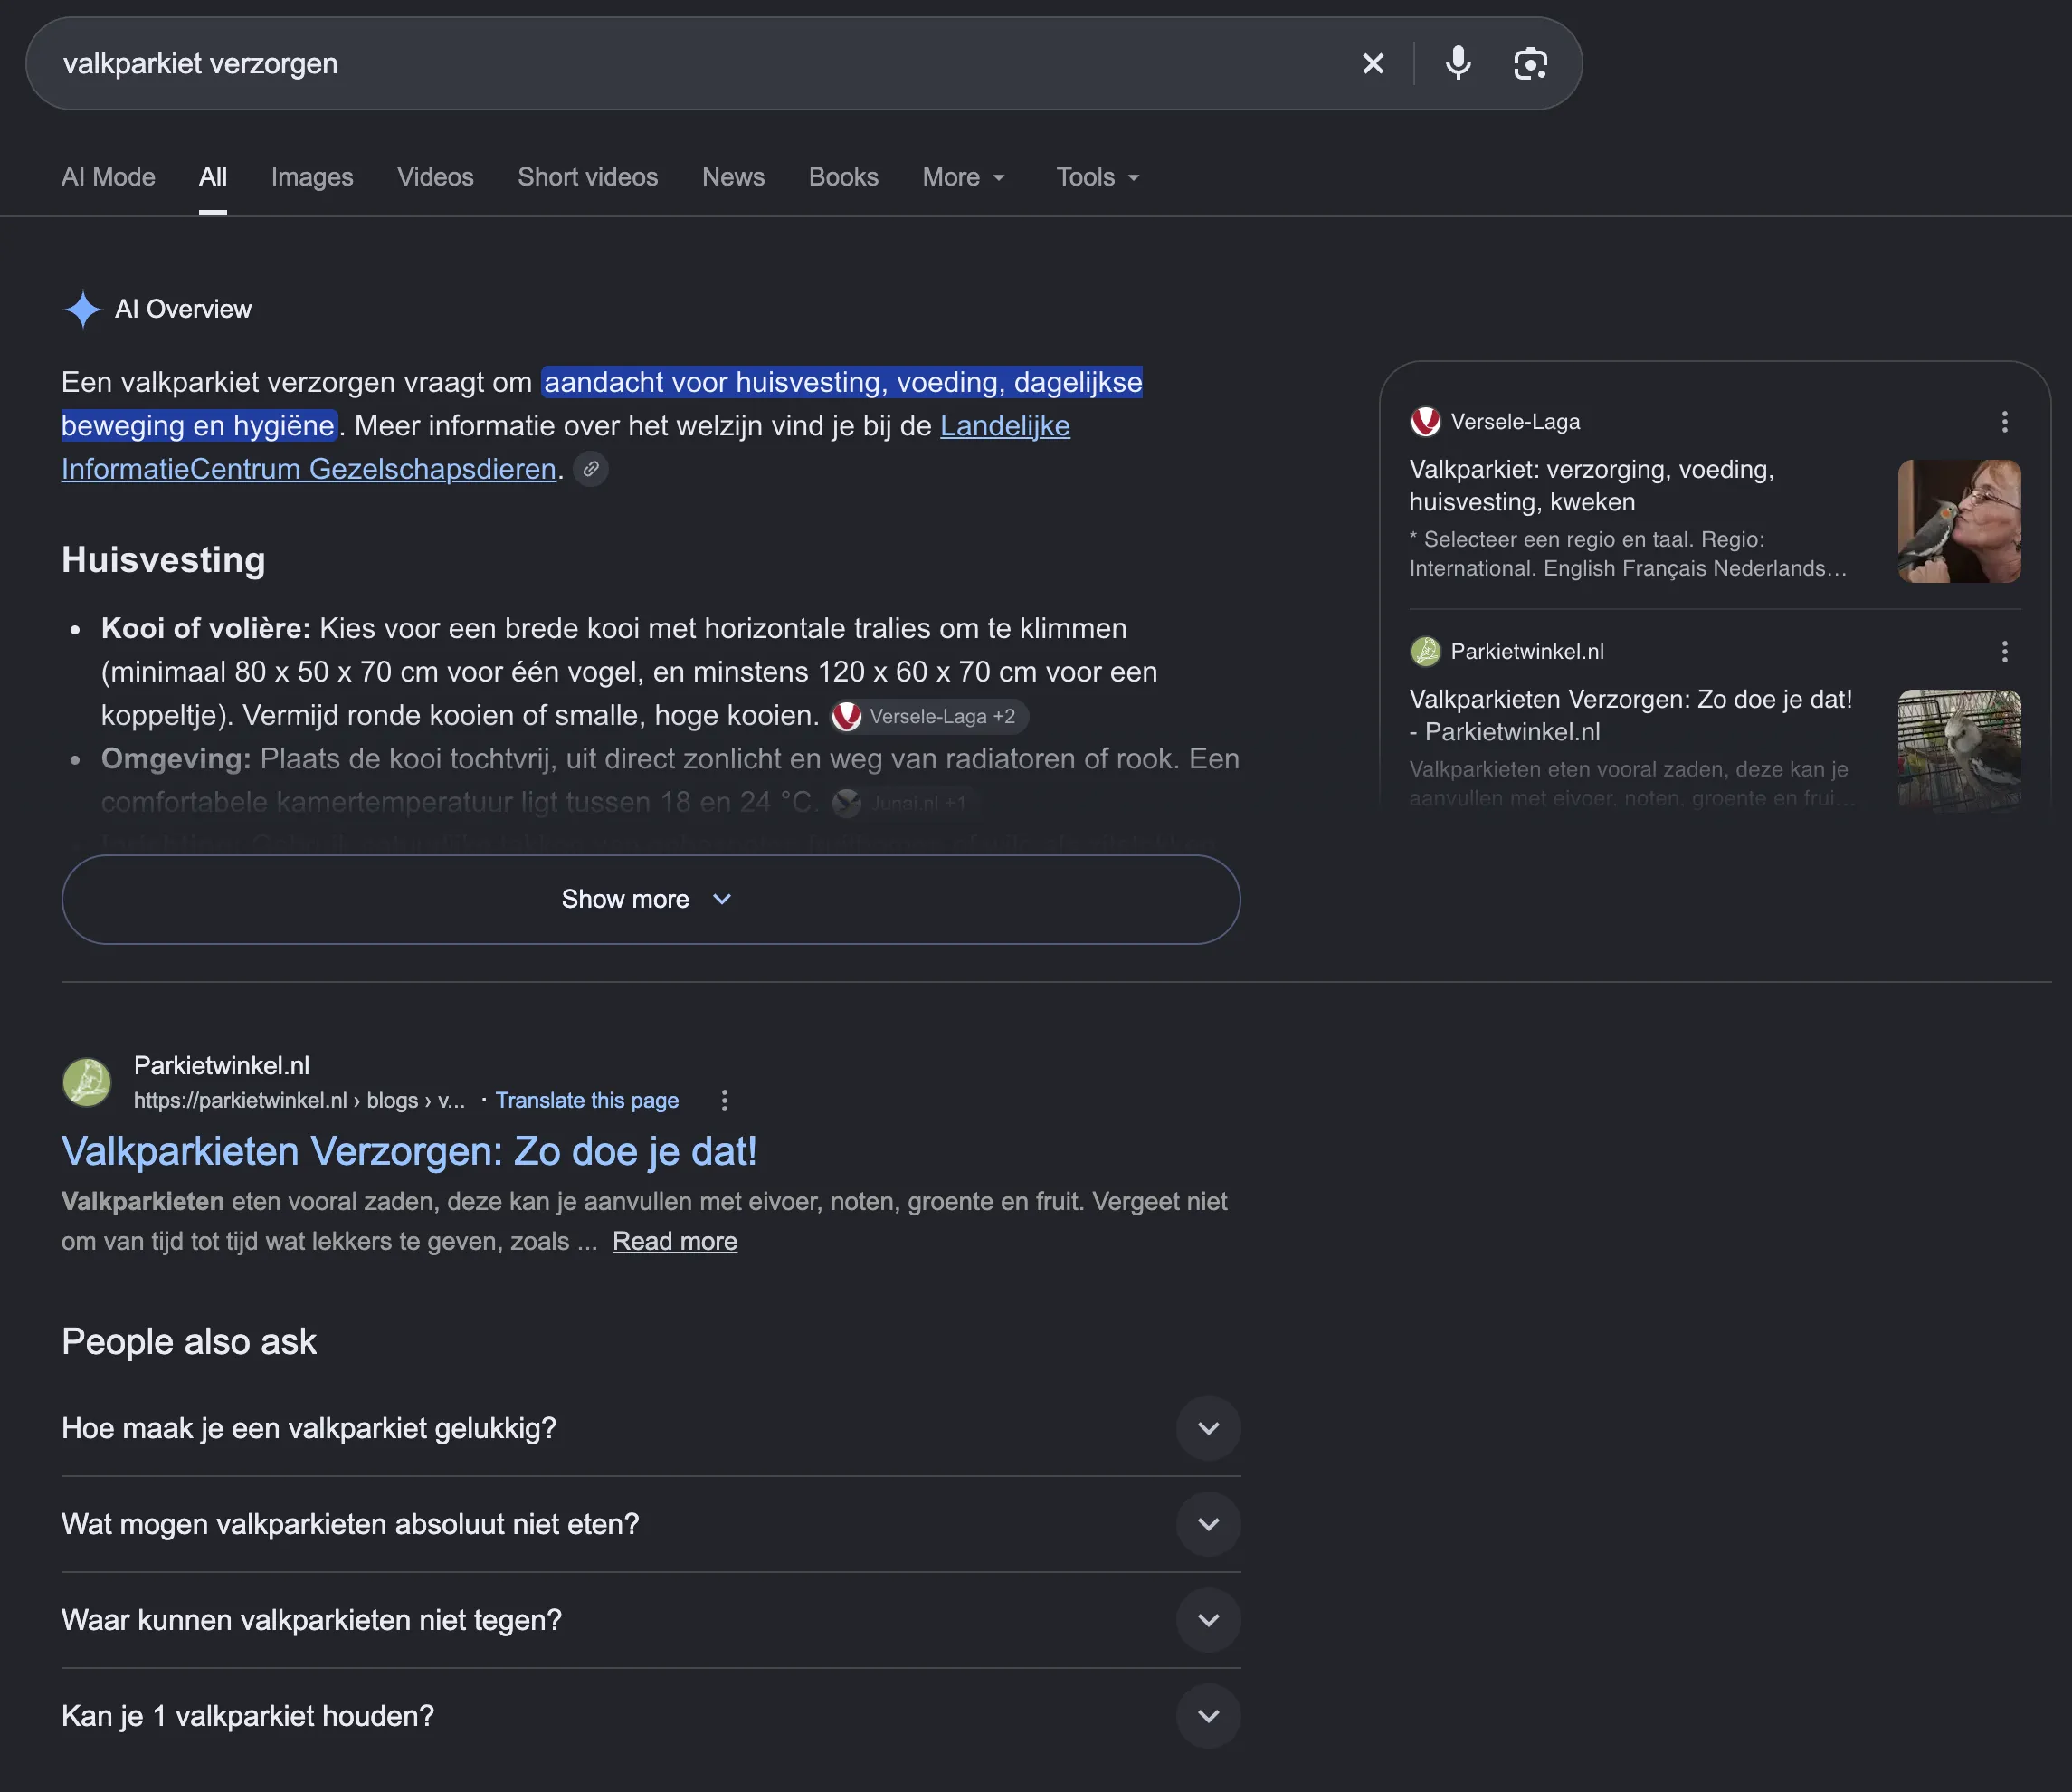The image size is (2072, 1792).
Task: Start voice search with the microphone icon
Action: (x=1458, y=64)
